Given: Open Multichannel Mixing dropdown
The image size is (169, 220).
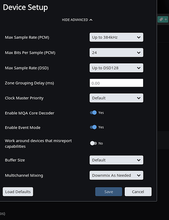Looking at the screenshot, I should pyautogui.click(x=116, y=175).
